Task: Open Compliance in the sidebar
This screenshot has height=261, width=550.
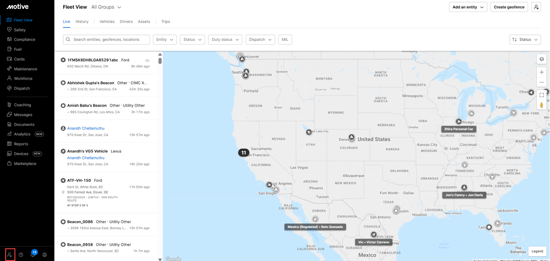Action: tap(24, 40)
